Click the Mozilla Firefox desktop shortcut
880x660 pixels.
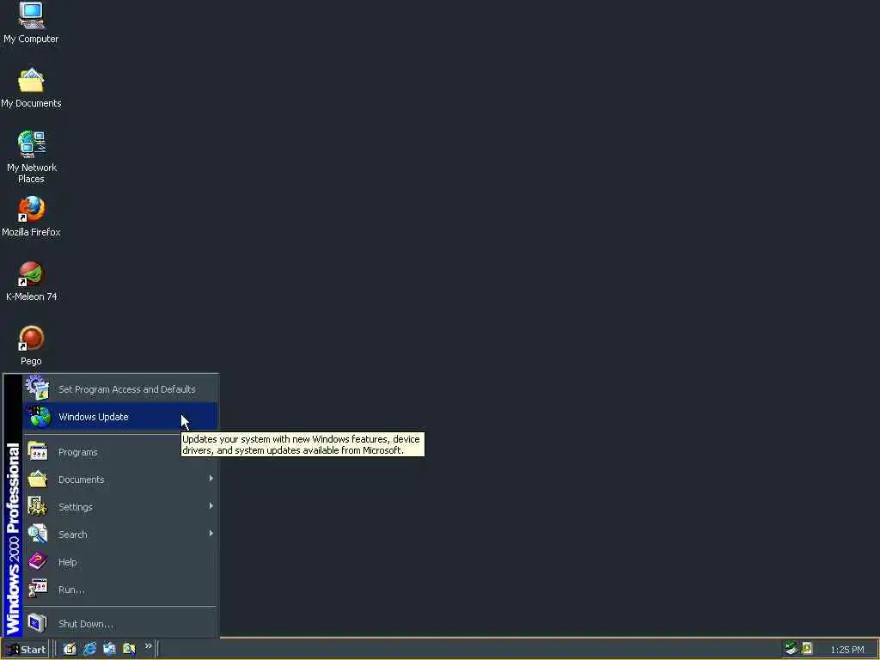[31, 217]
